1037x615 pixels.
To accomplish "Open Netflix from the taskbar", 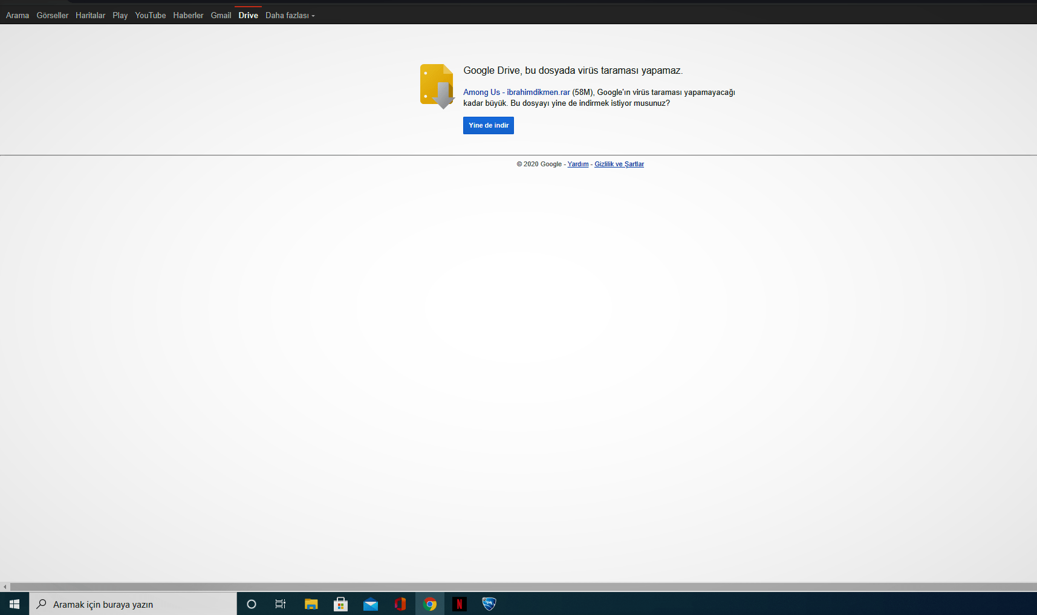I will [460, 604].
